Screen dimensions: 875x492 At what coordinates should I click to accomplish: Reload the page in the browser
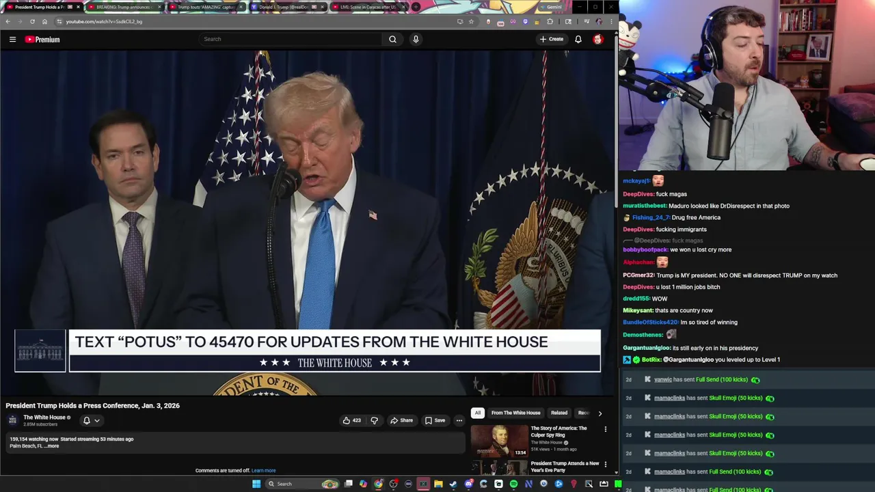pos(32,21)
